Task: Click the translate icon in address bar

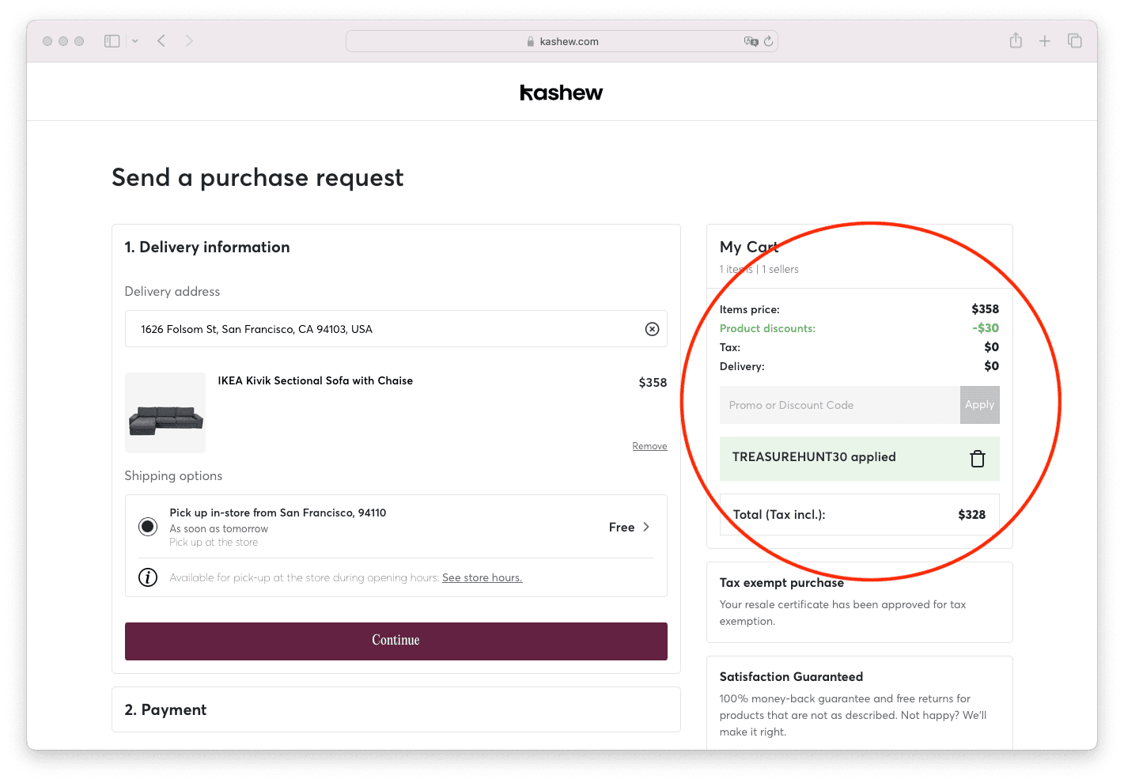Action: [x=751, y=41]
